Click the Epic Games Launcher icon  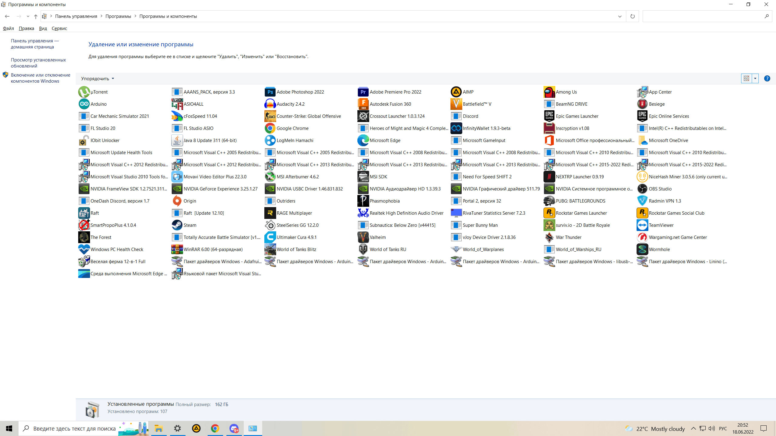click(x=549, y=116)
